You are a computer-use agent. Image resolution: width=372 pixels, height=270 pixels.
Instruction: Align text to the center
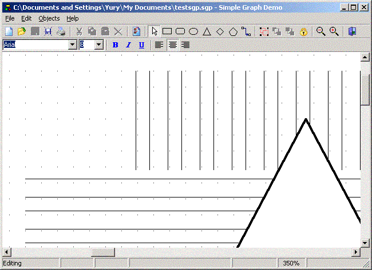(172, 45)
